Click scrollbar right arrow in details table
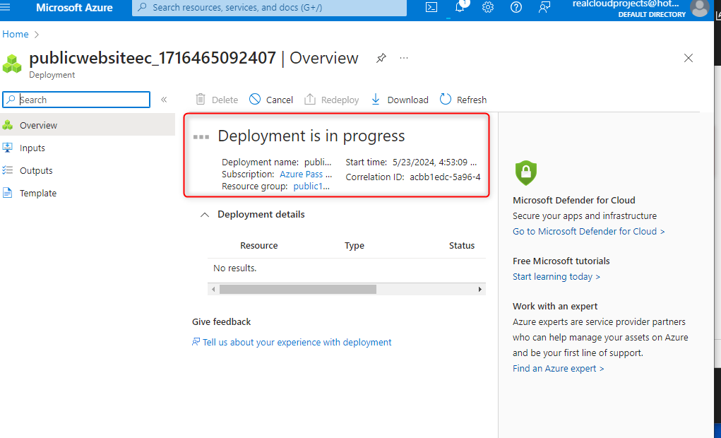The height and width of the screenshot is (438, 721). (480, 289)
